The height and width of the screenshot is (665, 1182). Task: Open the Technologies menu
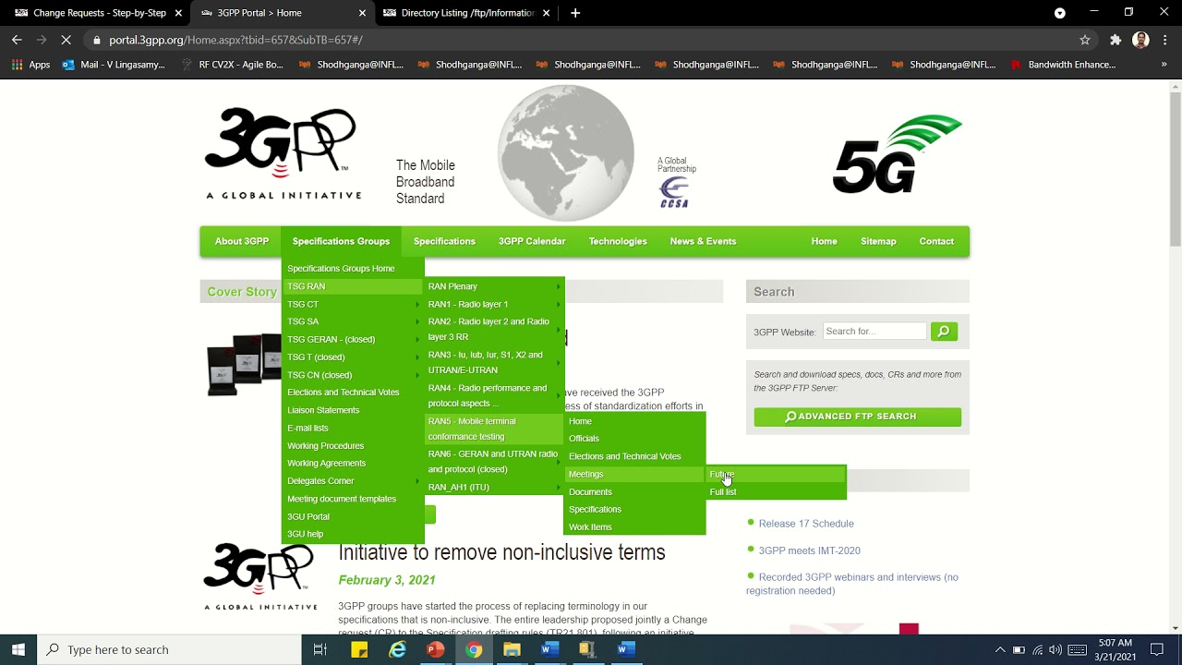click(618, 241)
